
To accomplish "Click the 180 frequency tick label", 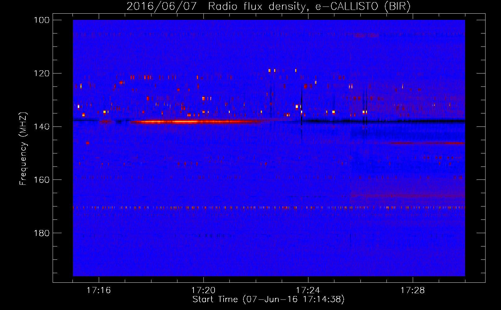I will (41, 233).
